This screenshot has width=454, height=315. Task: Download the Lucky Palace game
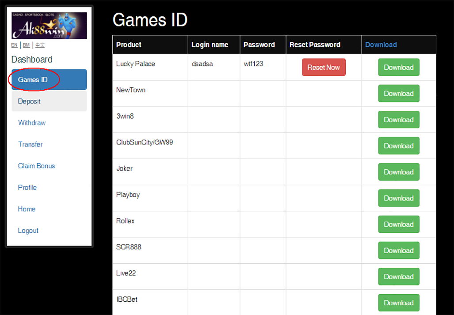tap(398, 68)
